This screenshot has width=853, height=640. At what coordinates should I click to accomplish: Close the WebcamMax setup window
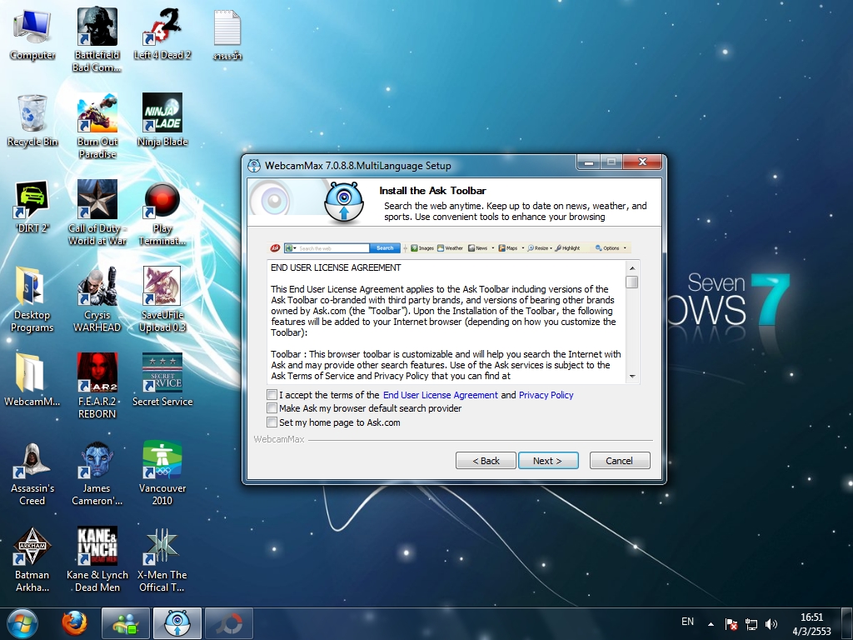pyautogui.click(x=642, y=162)
